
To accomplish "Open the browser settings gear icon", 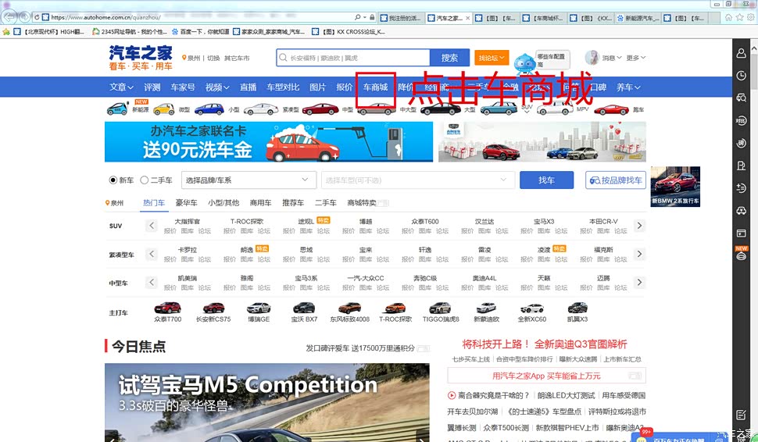I will tap(751, 17).
